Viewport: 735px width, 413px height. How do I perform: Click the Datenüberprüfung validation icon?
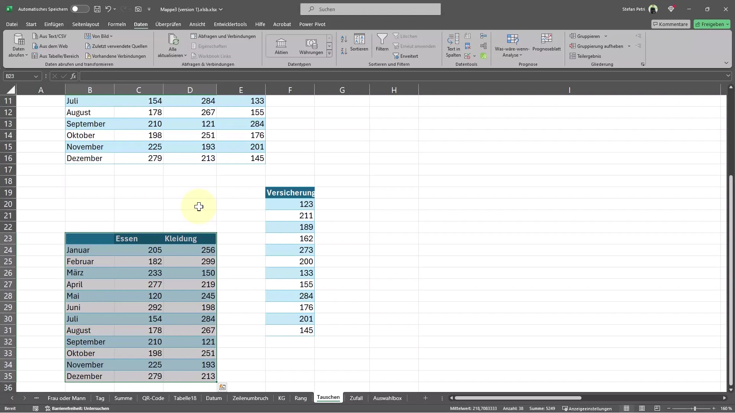click(467, 56)
